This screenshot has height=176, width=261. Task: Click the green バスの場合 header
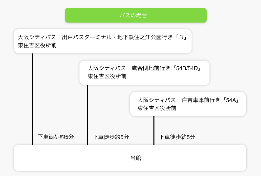pyautogui.click(x=136, y=15)
